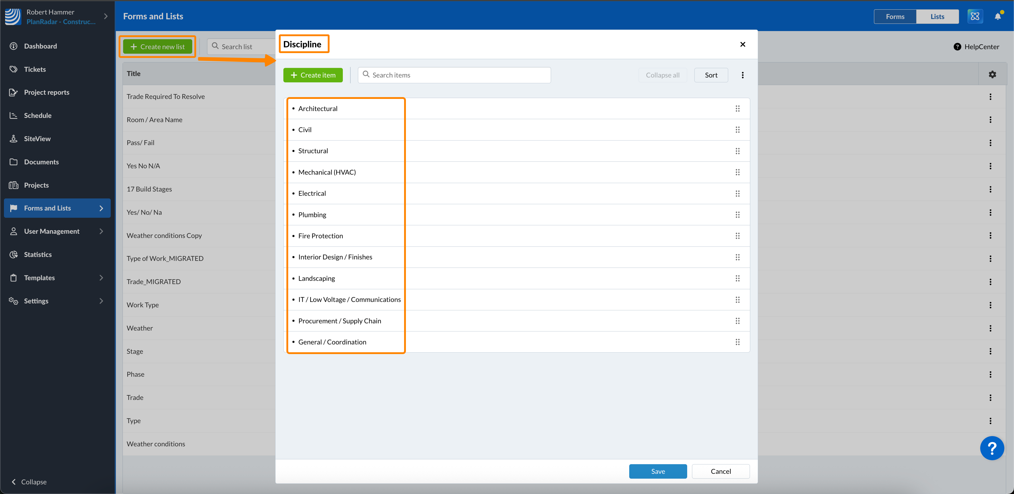This screenshot has height=494, width=1014.
Task: Click drag handle for Architectural item
Action: (x=737, y=109)
